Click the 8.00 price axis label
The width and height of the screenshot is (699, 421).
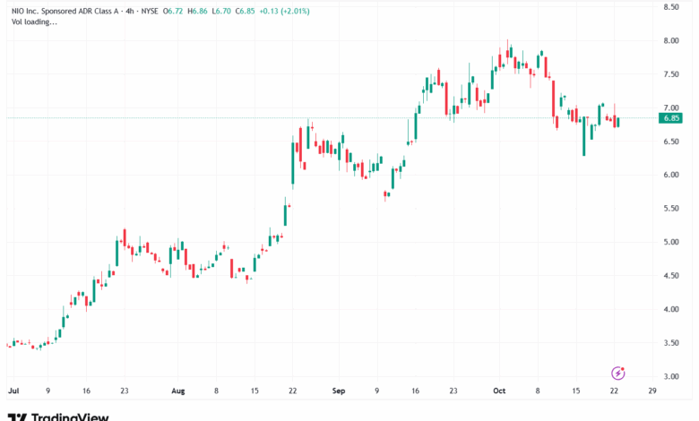(x=671, y=40)
